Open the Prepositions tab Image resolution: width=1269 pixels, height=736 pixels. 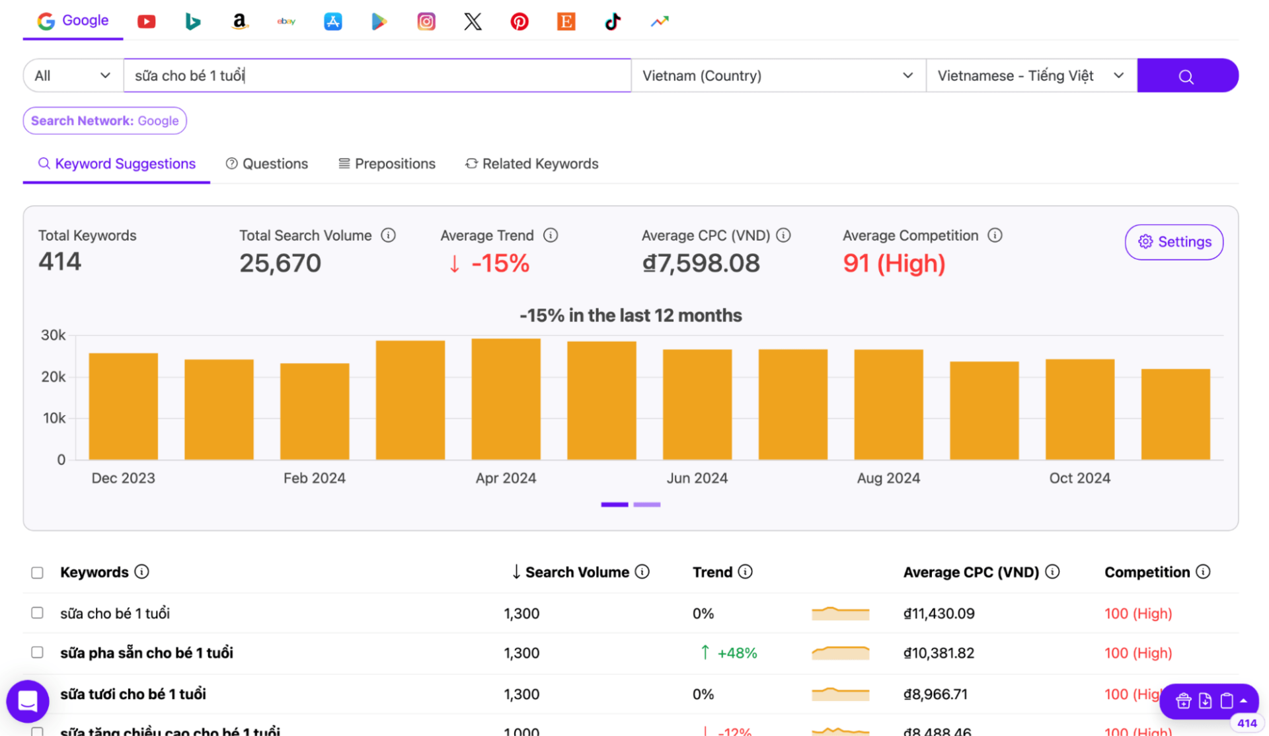click(x=387, y=163)
